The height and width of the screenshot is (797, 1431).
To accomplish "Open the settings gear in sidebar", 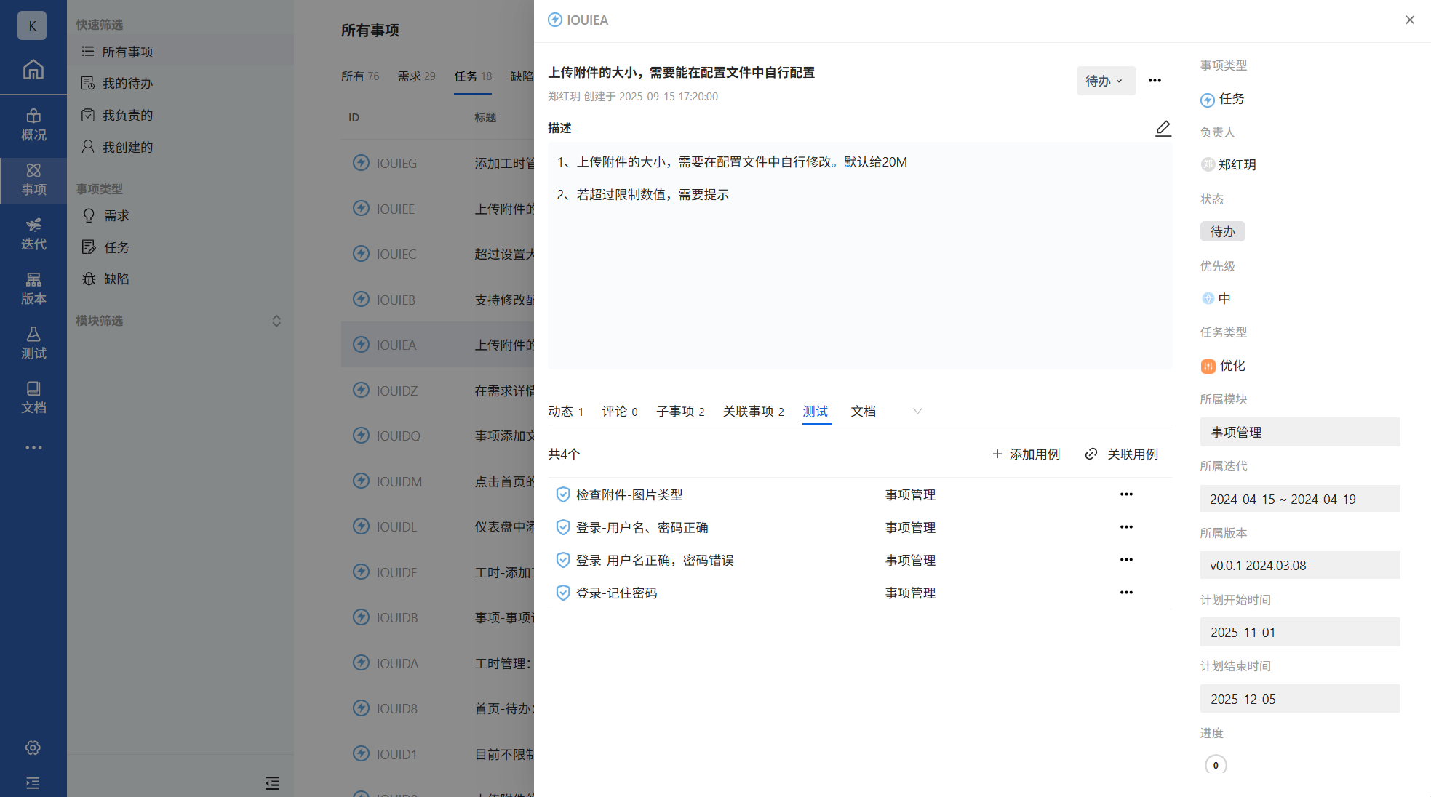I will pyautogui.click(x=33, y=748).
